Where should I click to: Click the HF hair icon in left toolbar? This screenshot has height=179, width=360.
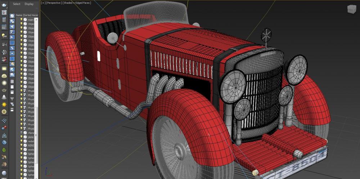point(4,157)
